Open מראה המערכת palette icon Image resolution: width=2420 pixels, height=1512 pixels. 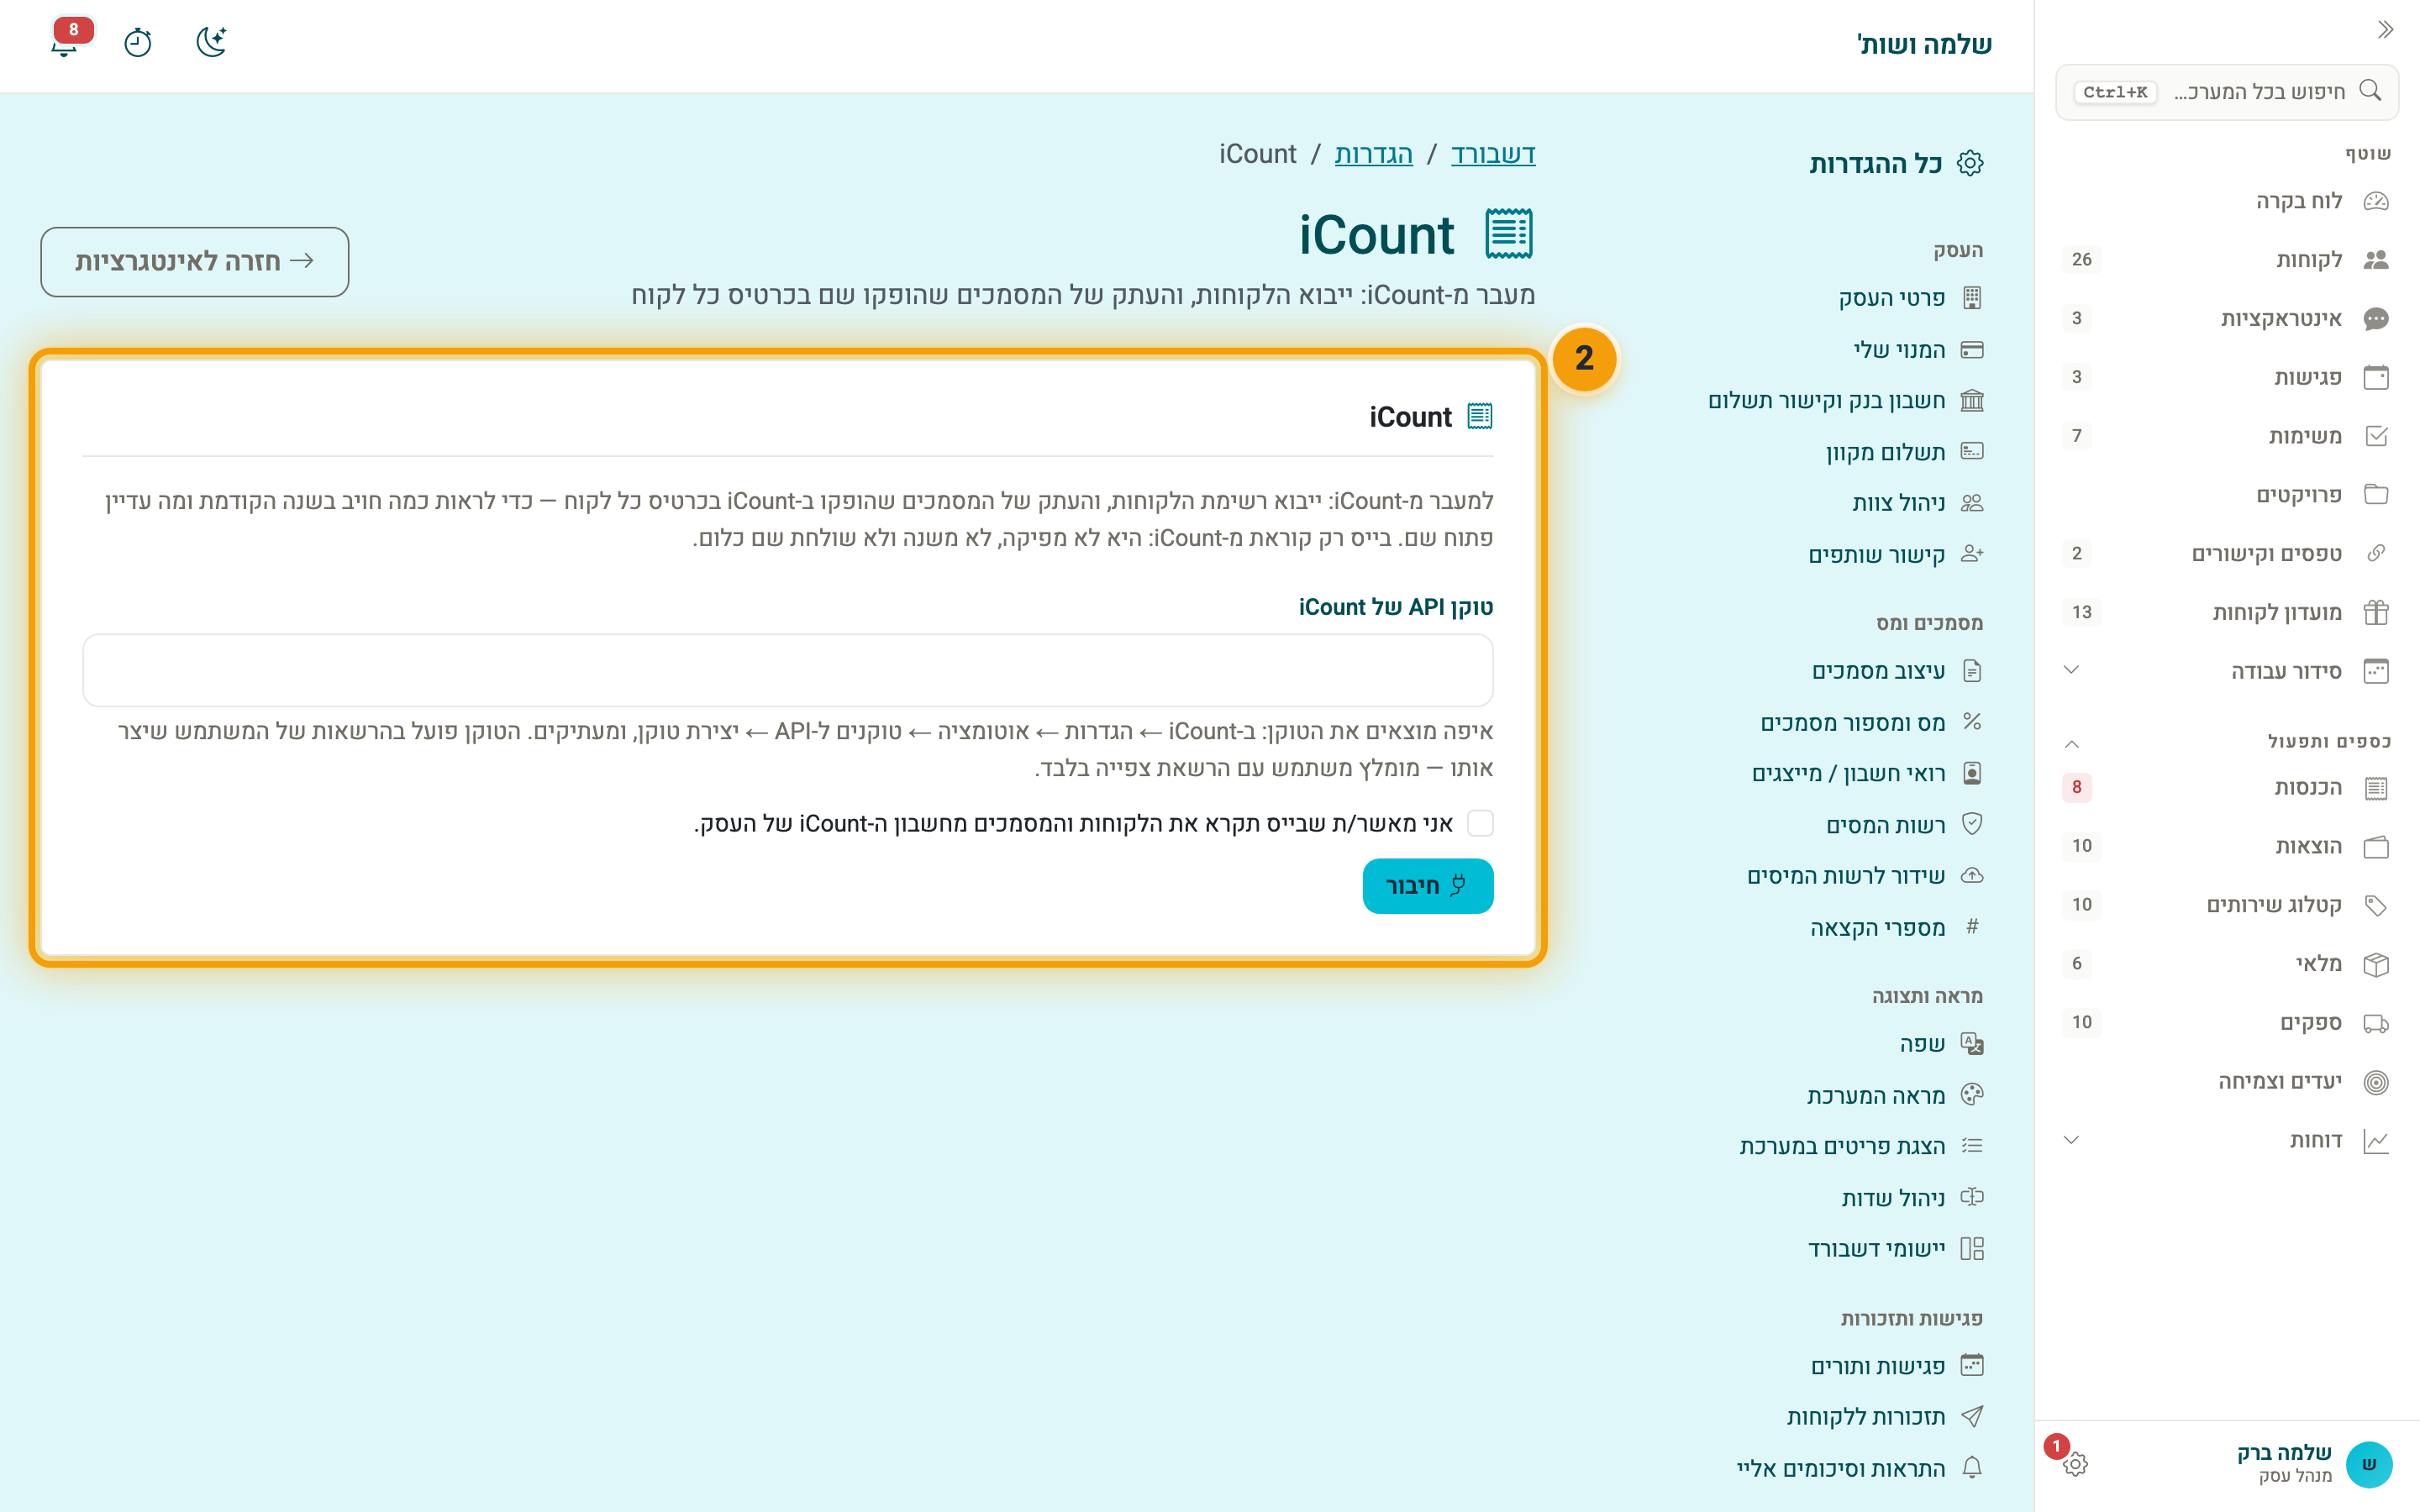(x=1971, y=1095)
